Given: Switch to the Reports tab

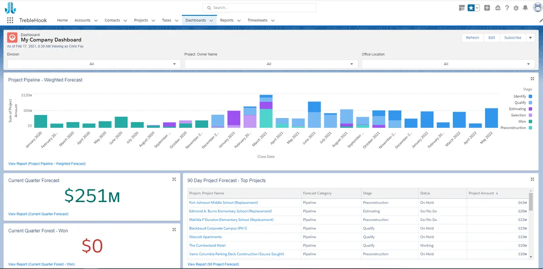Looking at the screenshot, I should [227, 20].
